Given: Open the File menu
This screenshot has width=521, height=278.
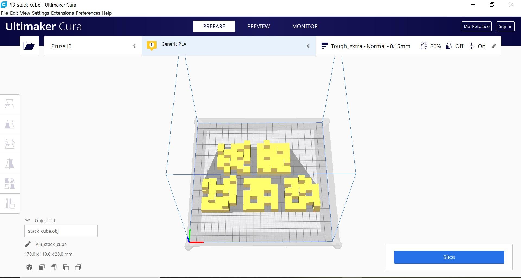Looking at the screenshot, I should pyautogui.click(x=4, y=13).
